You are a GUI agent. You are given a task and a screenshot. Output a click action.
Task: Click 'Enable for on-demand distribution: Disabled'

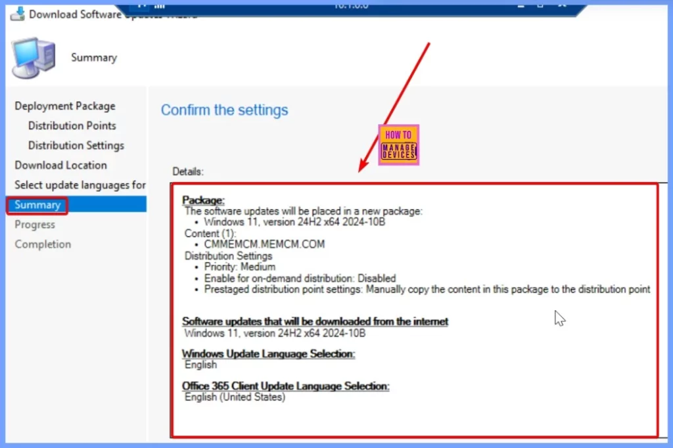click(x=300, y=278)
